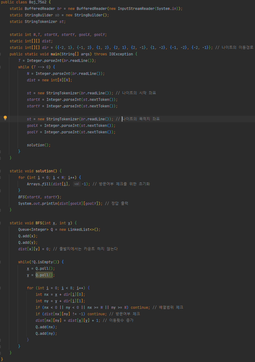Image resolution: width=255 pixels, height=362 pixels.
Task: Place cursor on class name Boj_7562
Action: tap(38, 2)
